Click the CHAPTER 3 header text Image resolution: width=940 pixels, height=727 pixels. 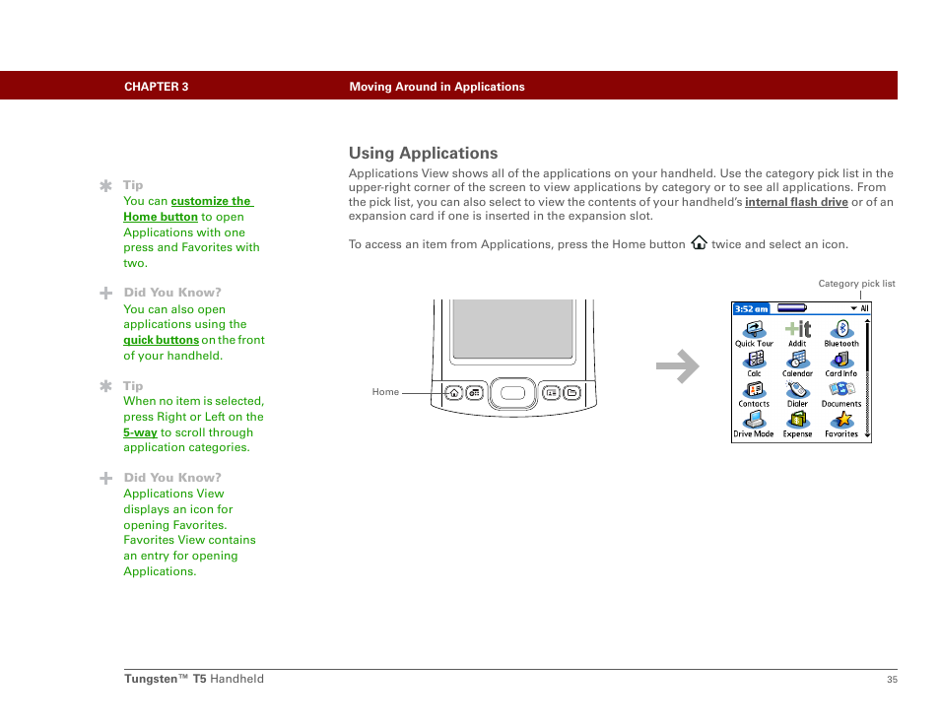click(157, 87)
